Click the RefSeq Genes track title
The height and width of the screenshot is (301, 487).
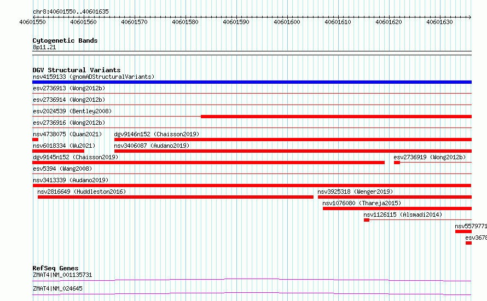coord(55,268)
